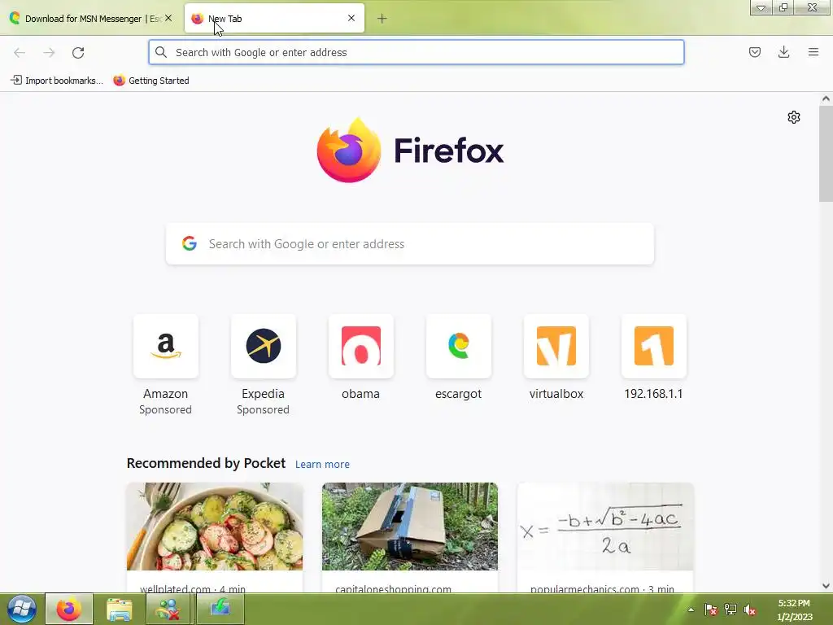Image resolution: width=833 pixels, height=625 pixels.
Task: Show hidden system tray icons
Action: 691,610
